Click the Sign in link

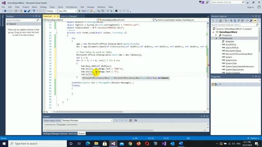tap(250, 7)
